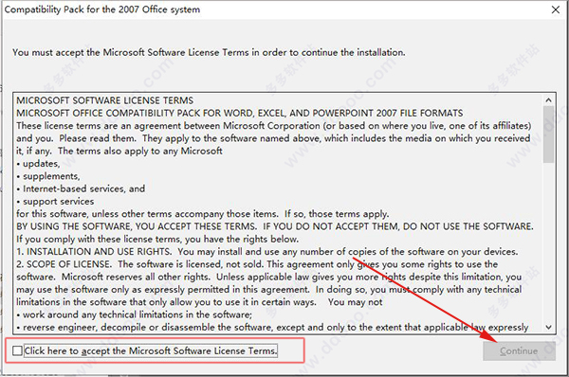Click the 'support services' bullet line
The height and width of the screenshot is (377, 569).
point(55,201)
